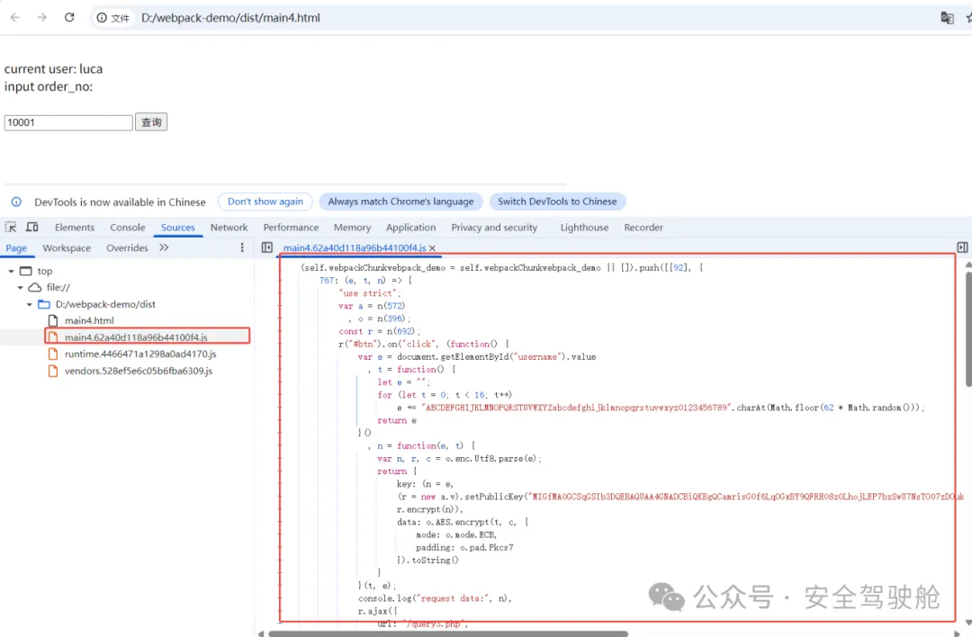
Task: Switch to the Network panel
Action: tap(229, 227)
